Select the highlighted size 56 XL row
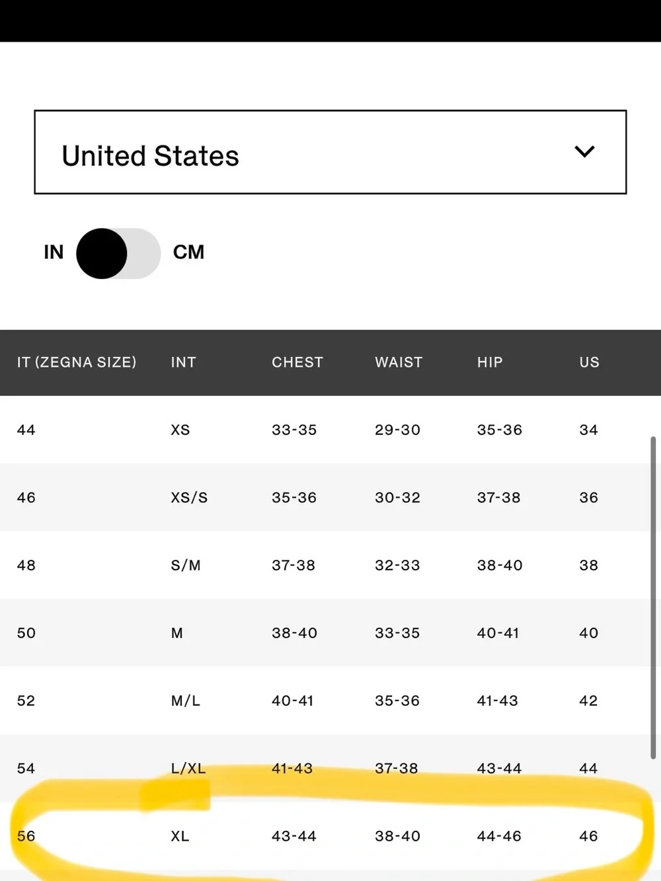 tap(325, 836)
